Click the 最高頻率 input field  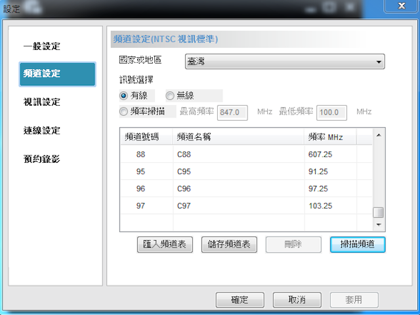click(x=232, y=112)
